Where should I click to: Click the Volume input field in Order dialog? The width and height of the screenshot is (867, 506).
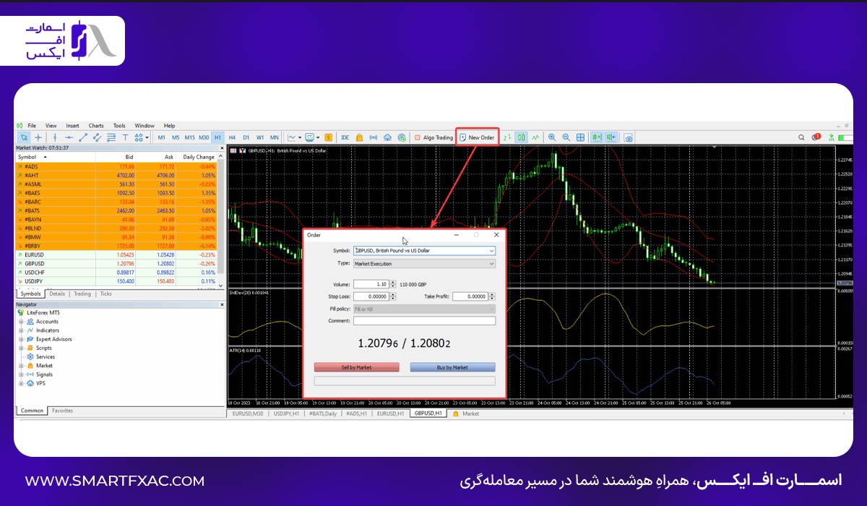pos(371,284)
